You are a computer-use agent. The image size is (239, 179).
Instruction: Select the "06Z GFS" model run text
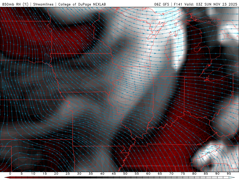point(162,4)
